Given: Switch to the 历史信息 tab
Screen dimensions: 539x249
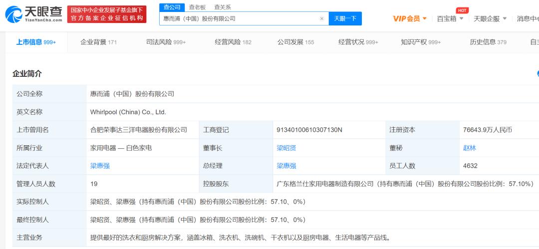Looking at the screenshot, I should tap(488, 42).
